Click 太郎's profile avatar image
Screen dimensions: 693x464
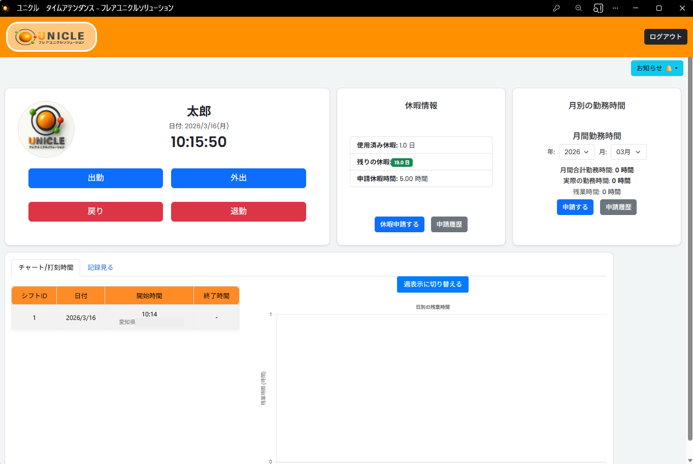(x=46, y=129)
